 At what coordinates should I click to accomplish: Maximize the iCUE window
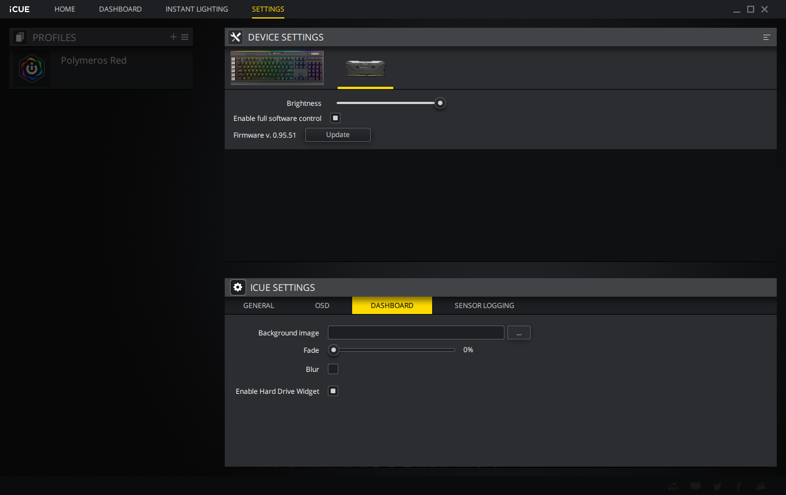click(751, 9)
